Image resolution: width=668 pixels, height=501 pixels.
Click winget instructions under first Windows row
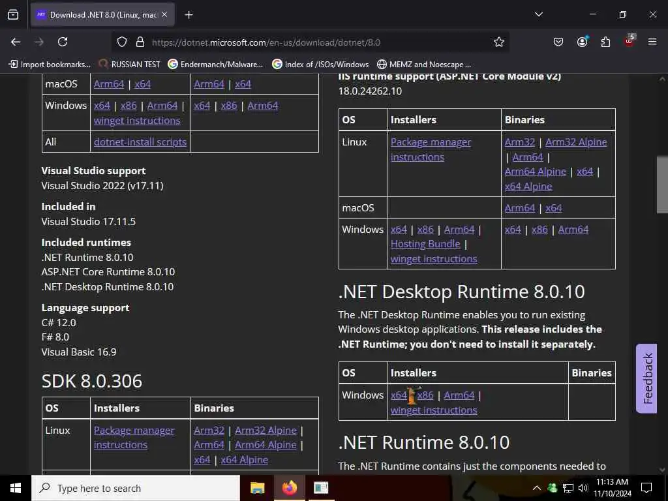pos(137,121)
